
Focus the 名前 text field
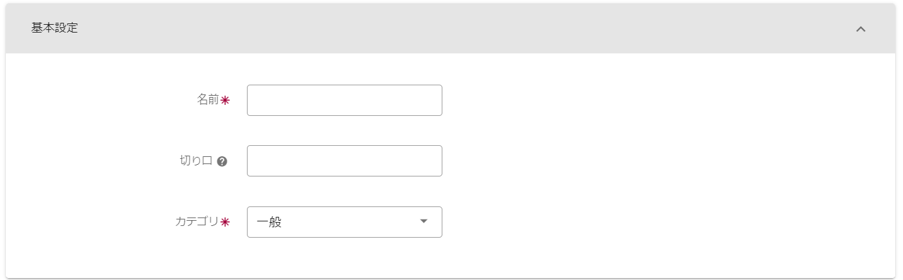(x=344, y=100)
